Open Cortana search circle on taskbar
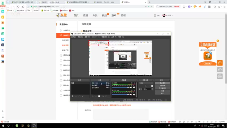Screen dimensions: 227x128 click(x=9, y=126)
